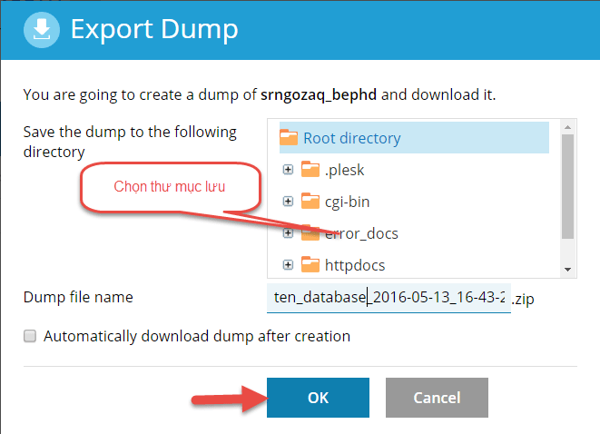This screenshot has width=600, height=434.
Task: Expand the httpdocs tree node
Action: 288,265
